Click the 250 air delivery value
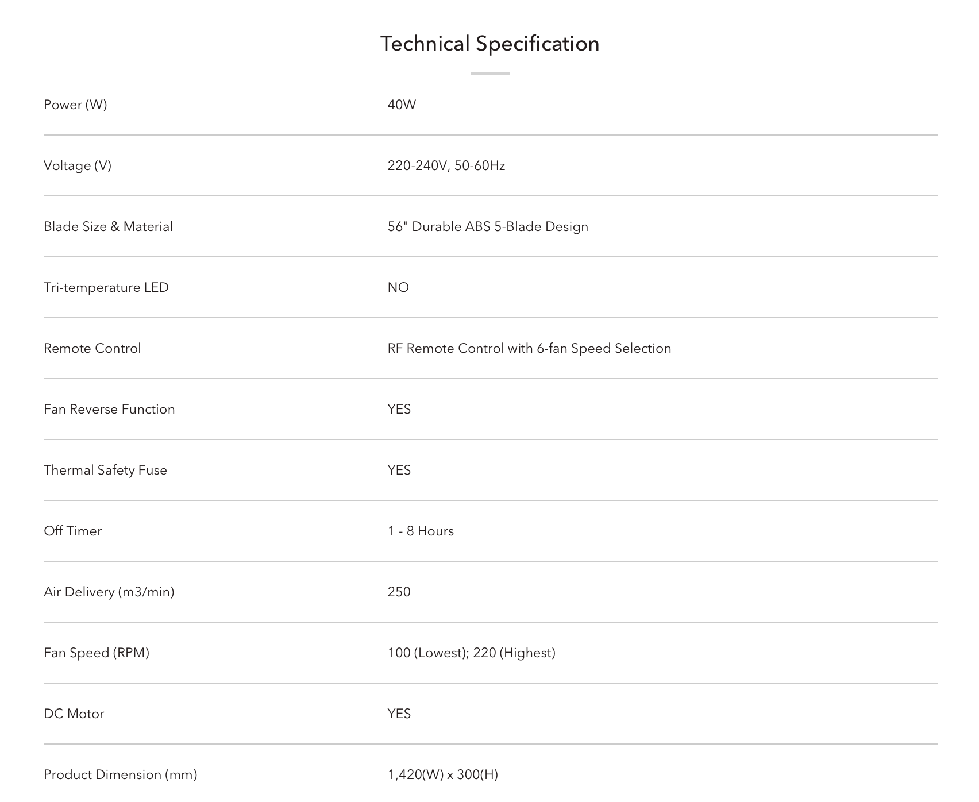The height and width of the screenshot is (802, 979). [399, 592]
